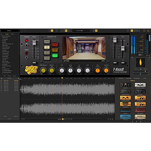Image resolution: width=151 pixels, height=151 pixels.
Task: Click the yellow power icon in top right
Action: click(x=148, y=31)
